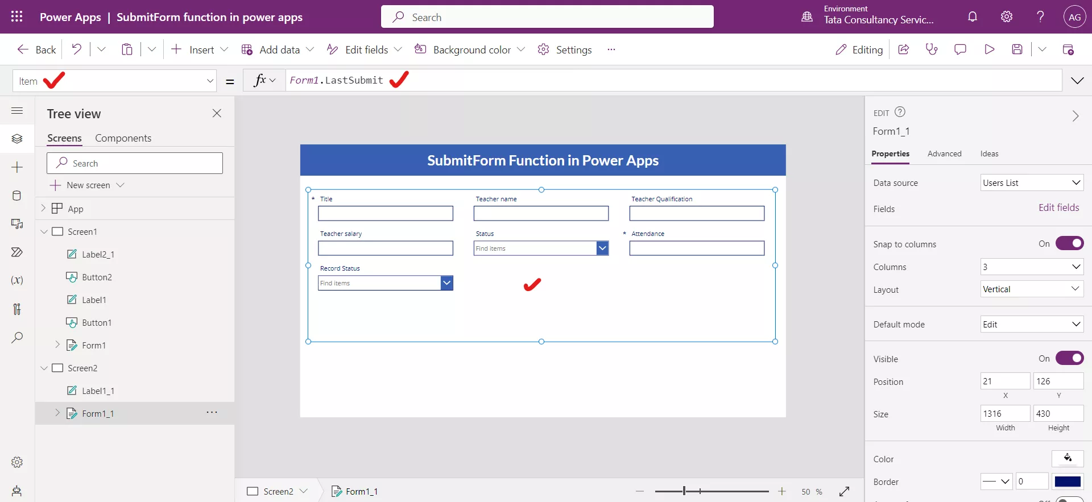This screenshot has width=1092, height=502.
Task: Preview the app with Play icon
Action: 989,49
